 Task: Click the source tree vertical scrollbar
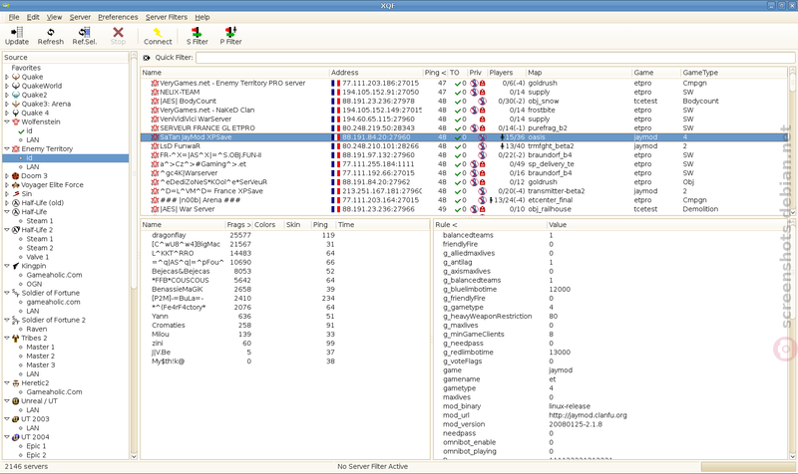coord(134,254)
